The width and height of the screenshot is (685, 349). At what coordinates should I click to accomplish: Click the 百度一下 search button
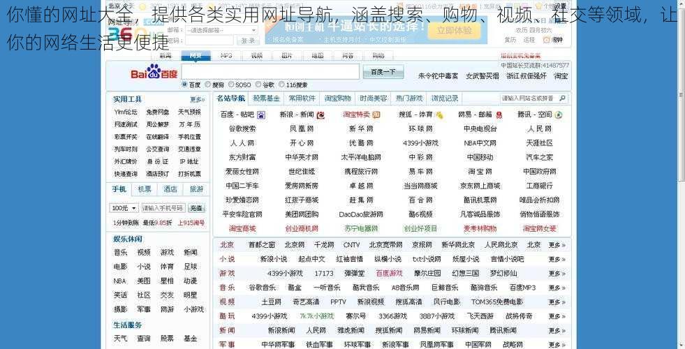pyautogui.click(x=383, y=72)
